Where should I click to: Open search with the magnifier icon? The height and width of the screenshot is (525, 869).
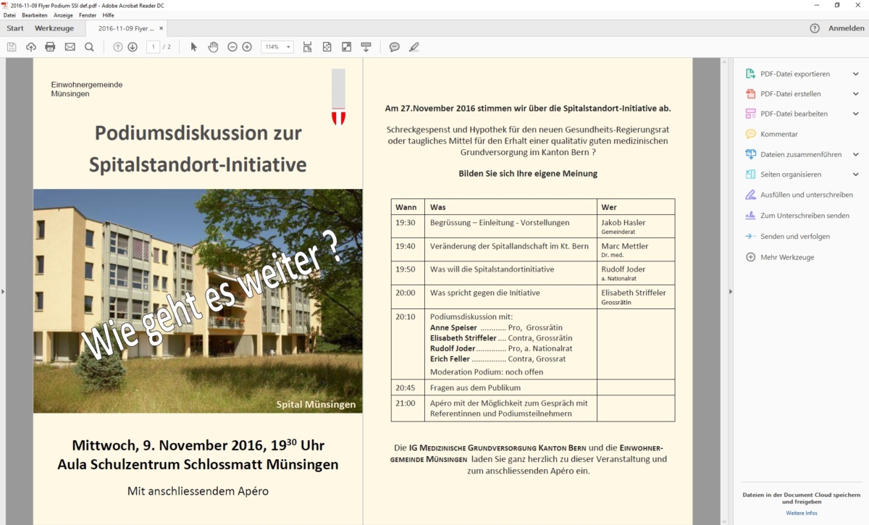[x=89, y=47]
